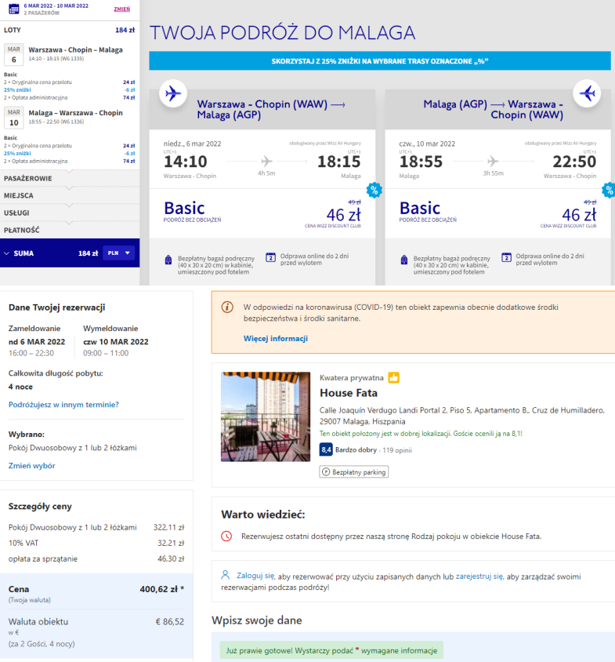This screenshot has height=662, width=615.
Task: Click the Szczegóły ceny heading
Action: pyautogui.click(x=40, y=506)
